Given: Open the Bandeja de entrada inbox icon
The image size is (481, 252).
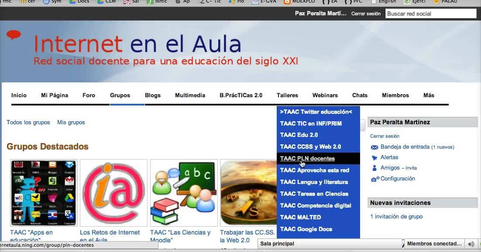Looking at the screenshot, I should click(374, 146).
